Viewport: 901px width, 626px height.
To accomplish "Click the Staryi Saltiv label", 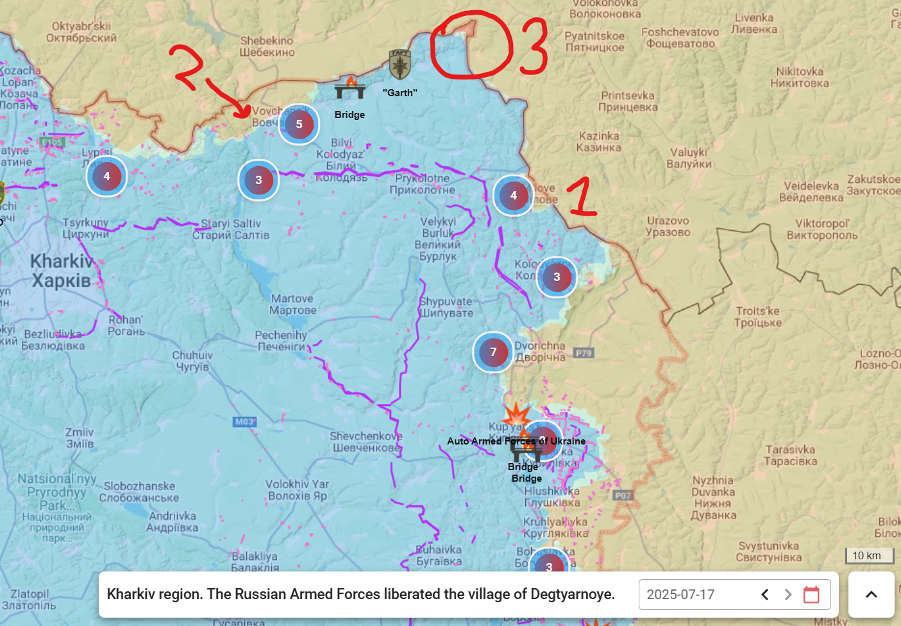I will tap(231, 230).
